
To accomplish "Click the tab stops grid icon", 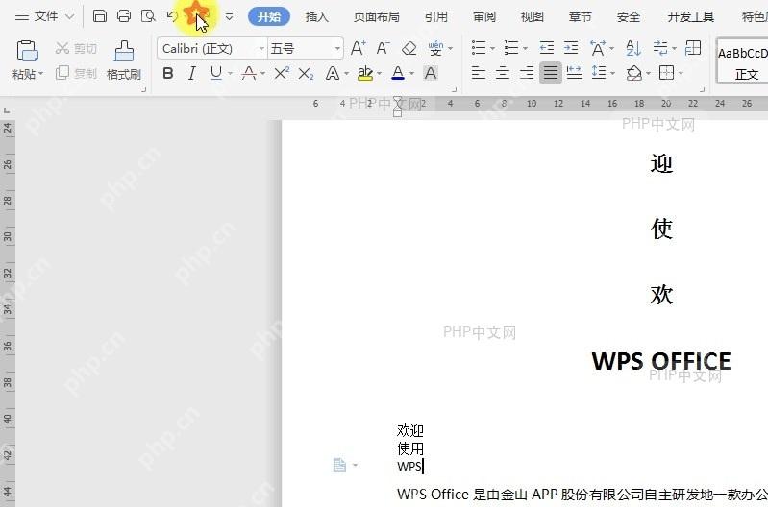I will pos(693,48).
